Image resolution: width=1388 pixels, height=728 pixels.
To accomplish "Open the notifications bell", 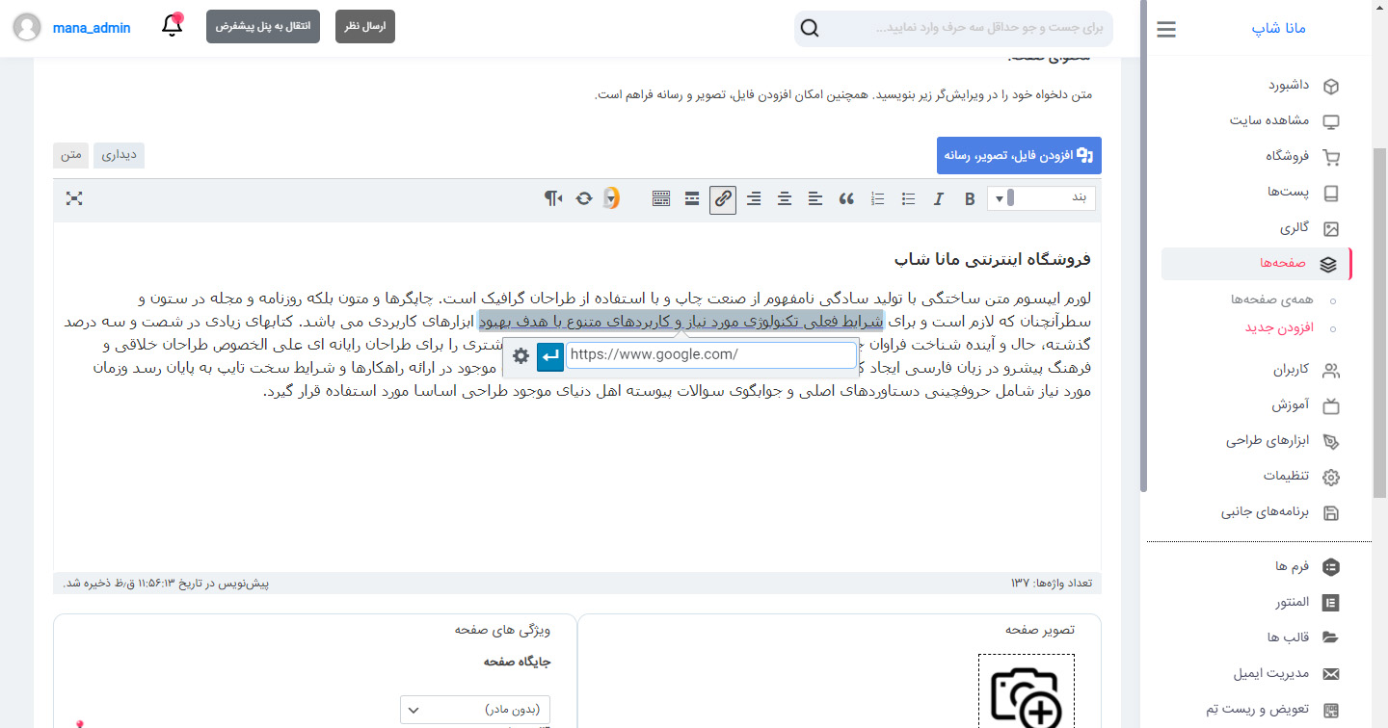I will 173,25.
